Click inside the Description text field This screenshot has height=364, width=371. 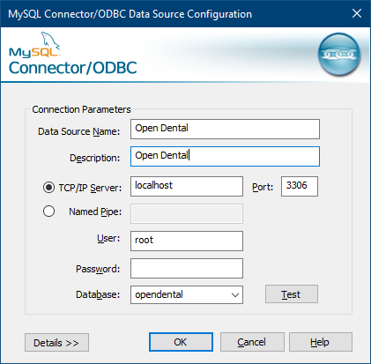point(225,156)
